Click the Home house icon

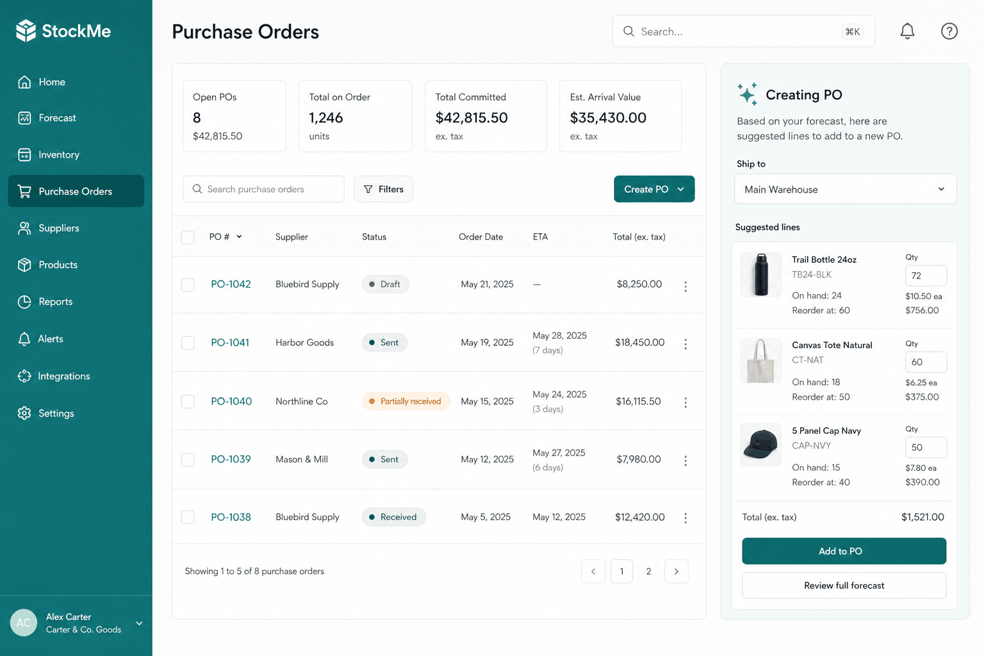pos(24,82)
